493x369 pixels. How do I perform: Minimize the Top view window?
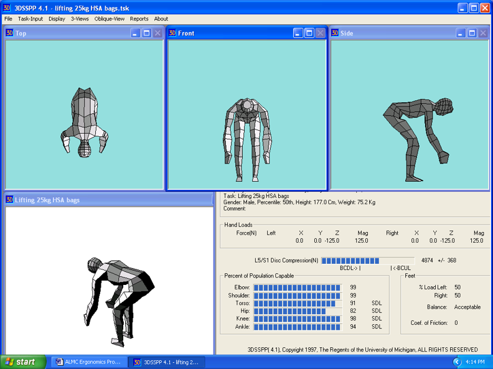135,33
